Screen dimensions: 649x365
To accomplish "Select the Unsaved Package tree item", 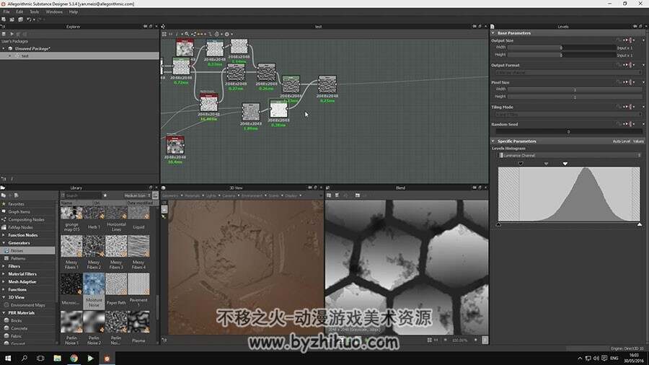I will pos(32,48).
